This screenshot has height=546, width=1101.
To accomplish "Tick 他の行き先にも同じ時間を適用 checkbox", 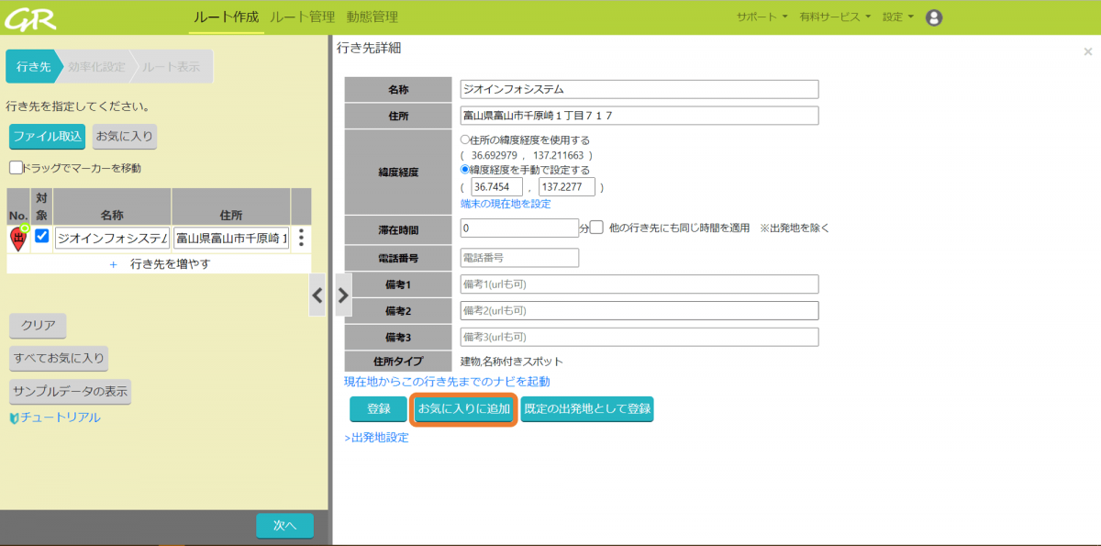I will point(596,227).
